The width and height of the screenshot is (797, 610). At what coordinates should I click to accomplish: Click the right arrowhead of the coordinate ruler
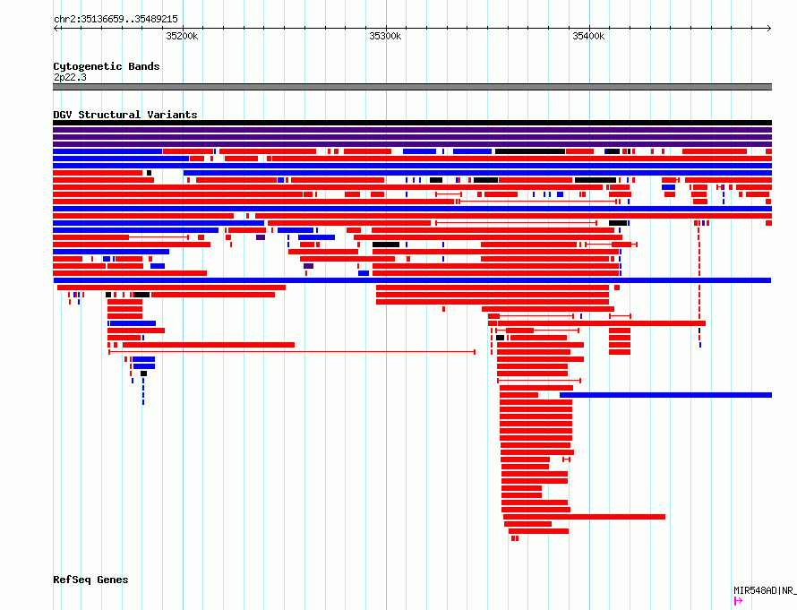click(x=769, y=28)
